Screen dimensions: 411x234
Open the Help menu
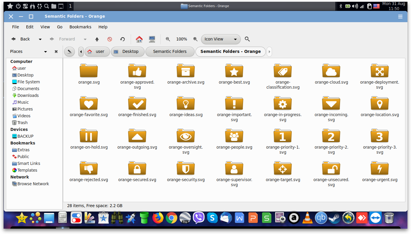(x=103, y=27)
